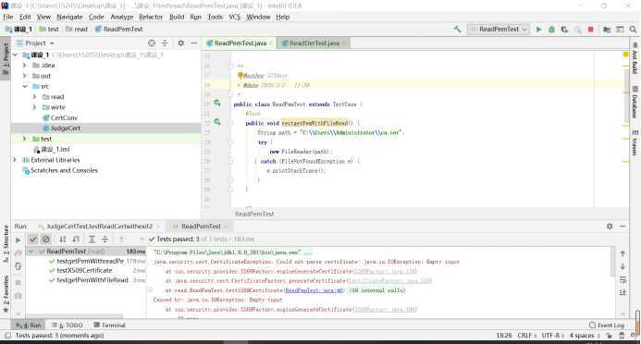Expand the 10 internal calls fold

(377, 290)
